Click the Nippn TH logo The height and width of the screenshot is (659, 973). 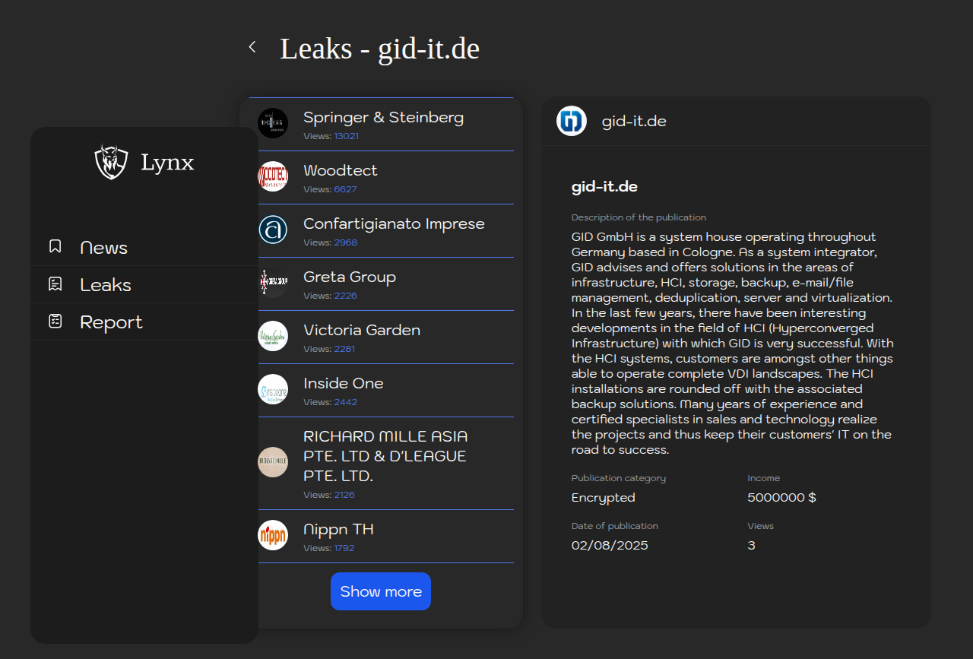(x=273, y=535)
